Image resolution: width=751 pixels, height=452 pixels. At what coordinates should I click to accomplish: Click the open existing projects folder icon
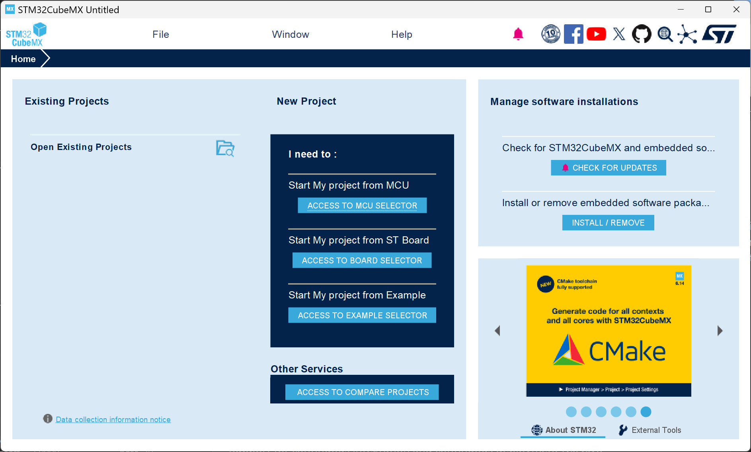[225, 148]
